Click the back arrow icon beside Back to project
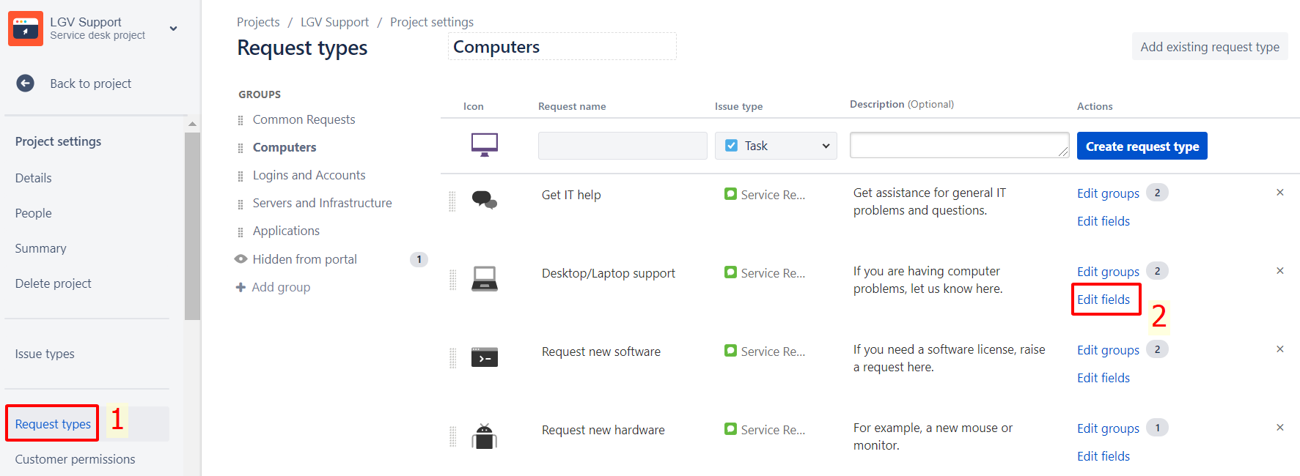This screenshot has height=476, width=1300. click(26, 83)
